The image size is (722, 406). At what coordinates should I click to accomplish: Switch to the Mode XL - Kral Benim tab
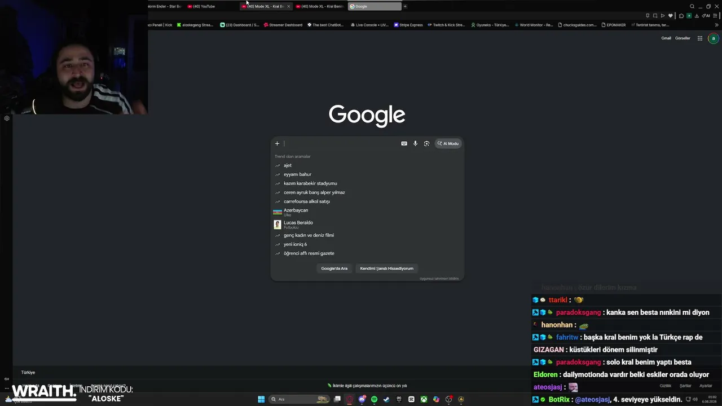[x=320, y=6]
